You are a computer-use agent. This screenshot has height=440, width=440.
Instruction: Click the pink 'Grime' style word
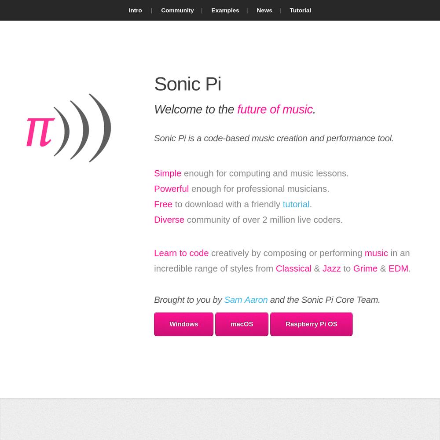tap(365, 268)
